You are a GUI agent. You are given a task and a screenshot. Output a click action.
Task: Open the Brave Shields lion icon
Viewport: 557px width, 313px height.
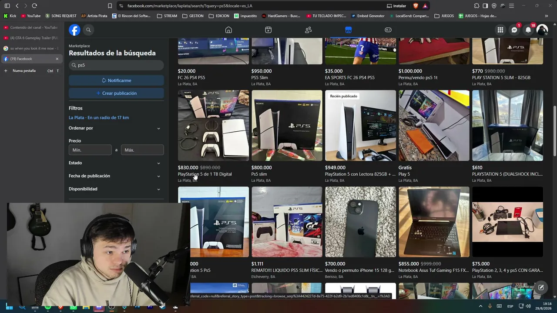[x=416, y=6]
